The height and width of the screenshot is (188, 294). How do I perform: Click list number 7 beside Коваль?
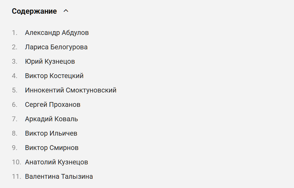point(15,119)
